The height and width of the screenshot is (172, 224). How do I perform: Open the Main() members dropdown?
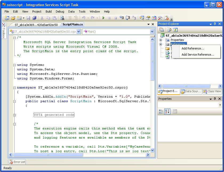(x=152, y=32)
